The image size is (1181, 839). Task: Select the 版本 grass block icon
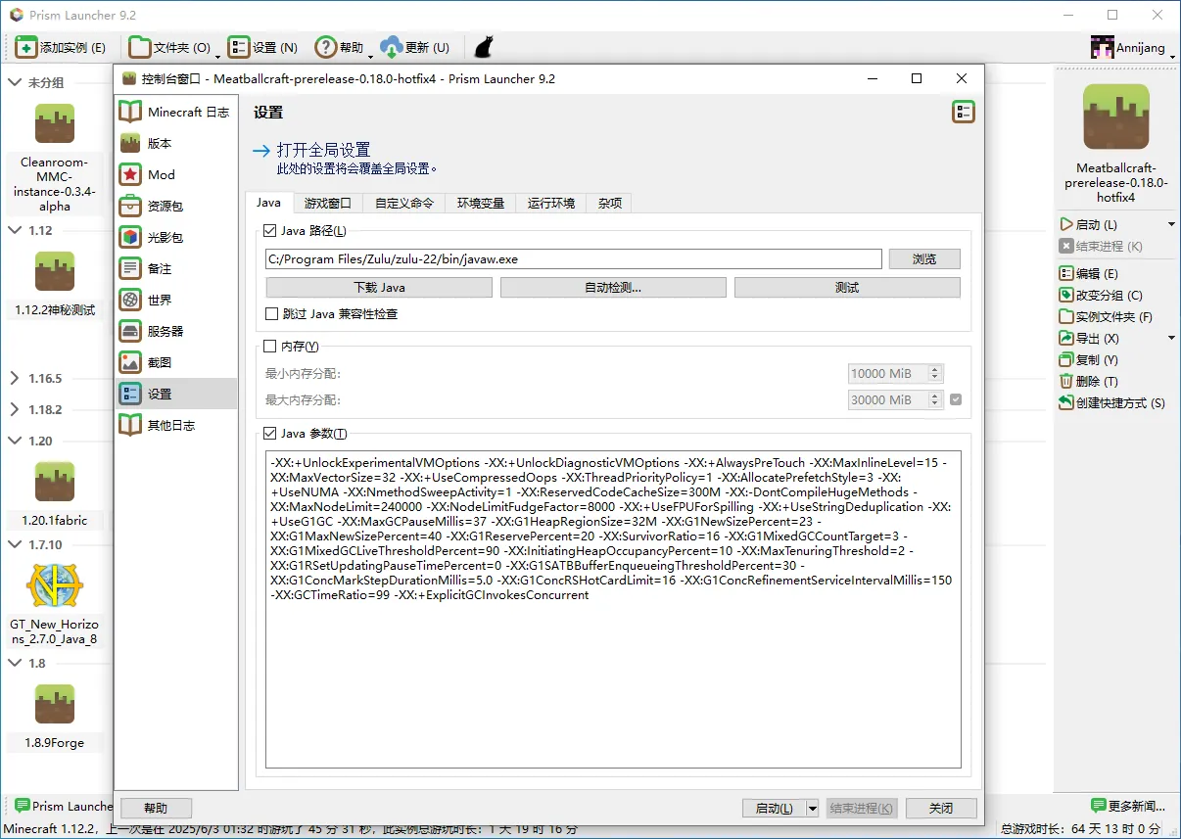130,143
